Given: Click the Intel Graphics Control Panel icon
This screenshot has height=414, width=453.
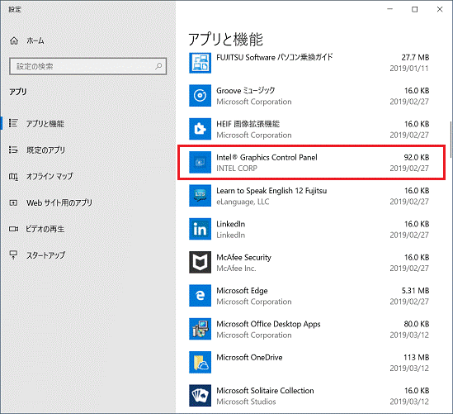Looking at the screenshot, I should tap(200, 162).
